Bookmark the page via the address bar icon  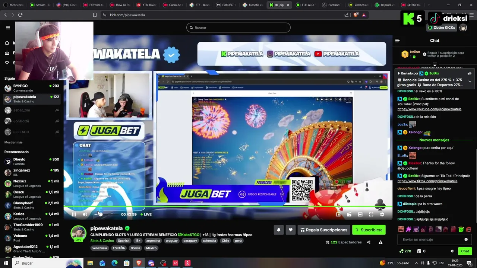95,15
